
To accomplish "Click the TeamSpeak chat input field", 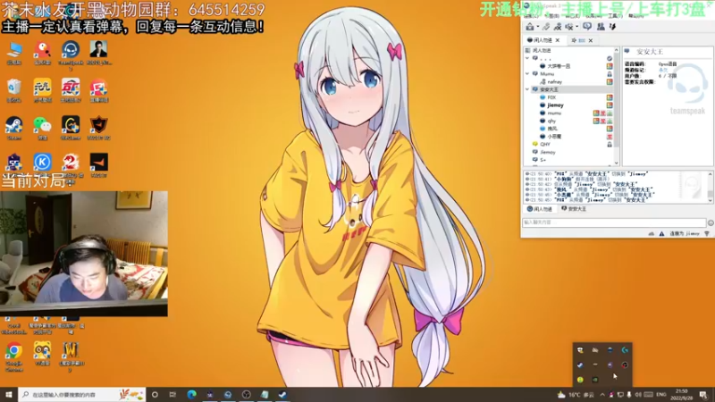I will point(614,222).
